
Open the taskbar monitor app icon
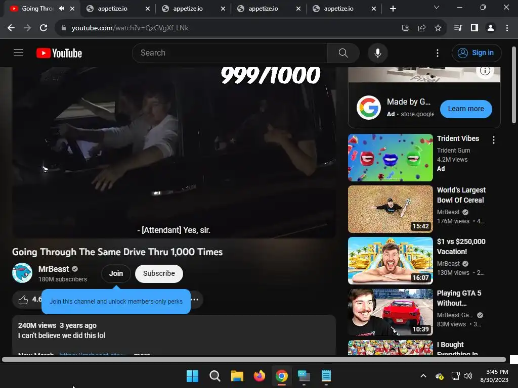[x=304, y=376]
